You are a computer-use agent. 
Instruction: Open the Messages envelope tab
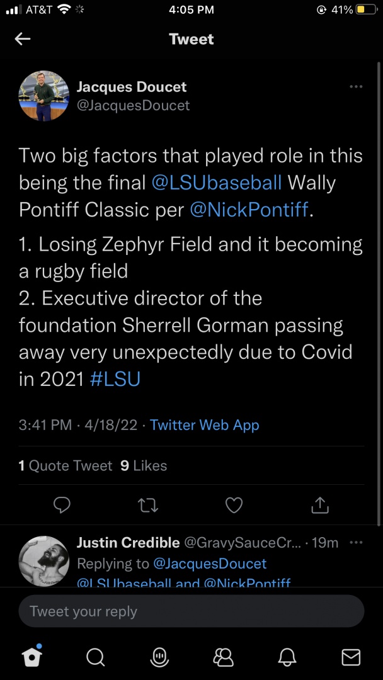[351, 657]
